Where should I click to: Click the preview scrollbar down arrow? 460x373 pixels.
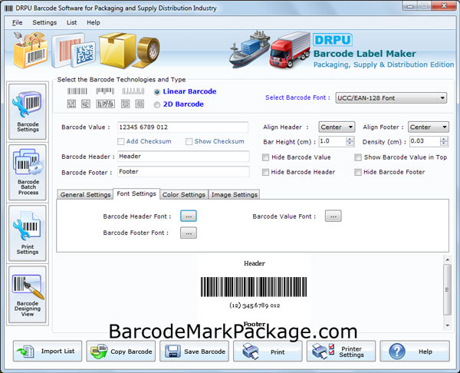448,325
